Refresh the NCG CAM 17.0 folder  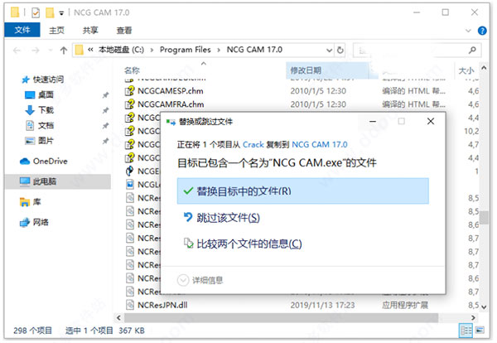(x=340, y=50)
